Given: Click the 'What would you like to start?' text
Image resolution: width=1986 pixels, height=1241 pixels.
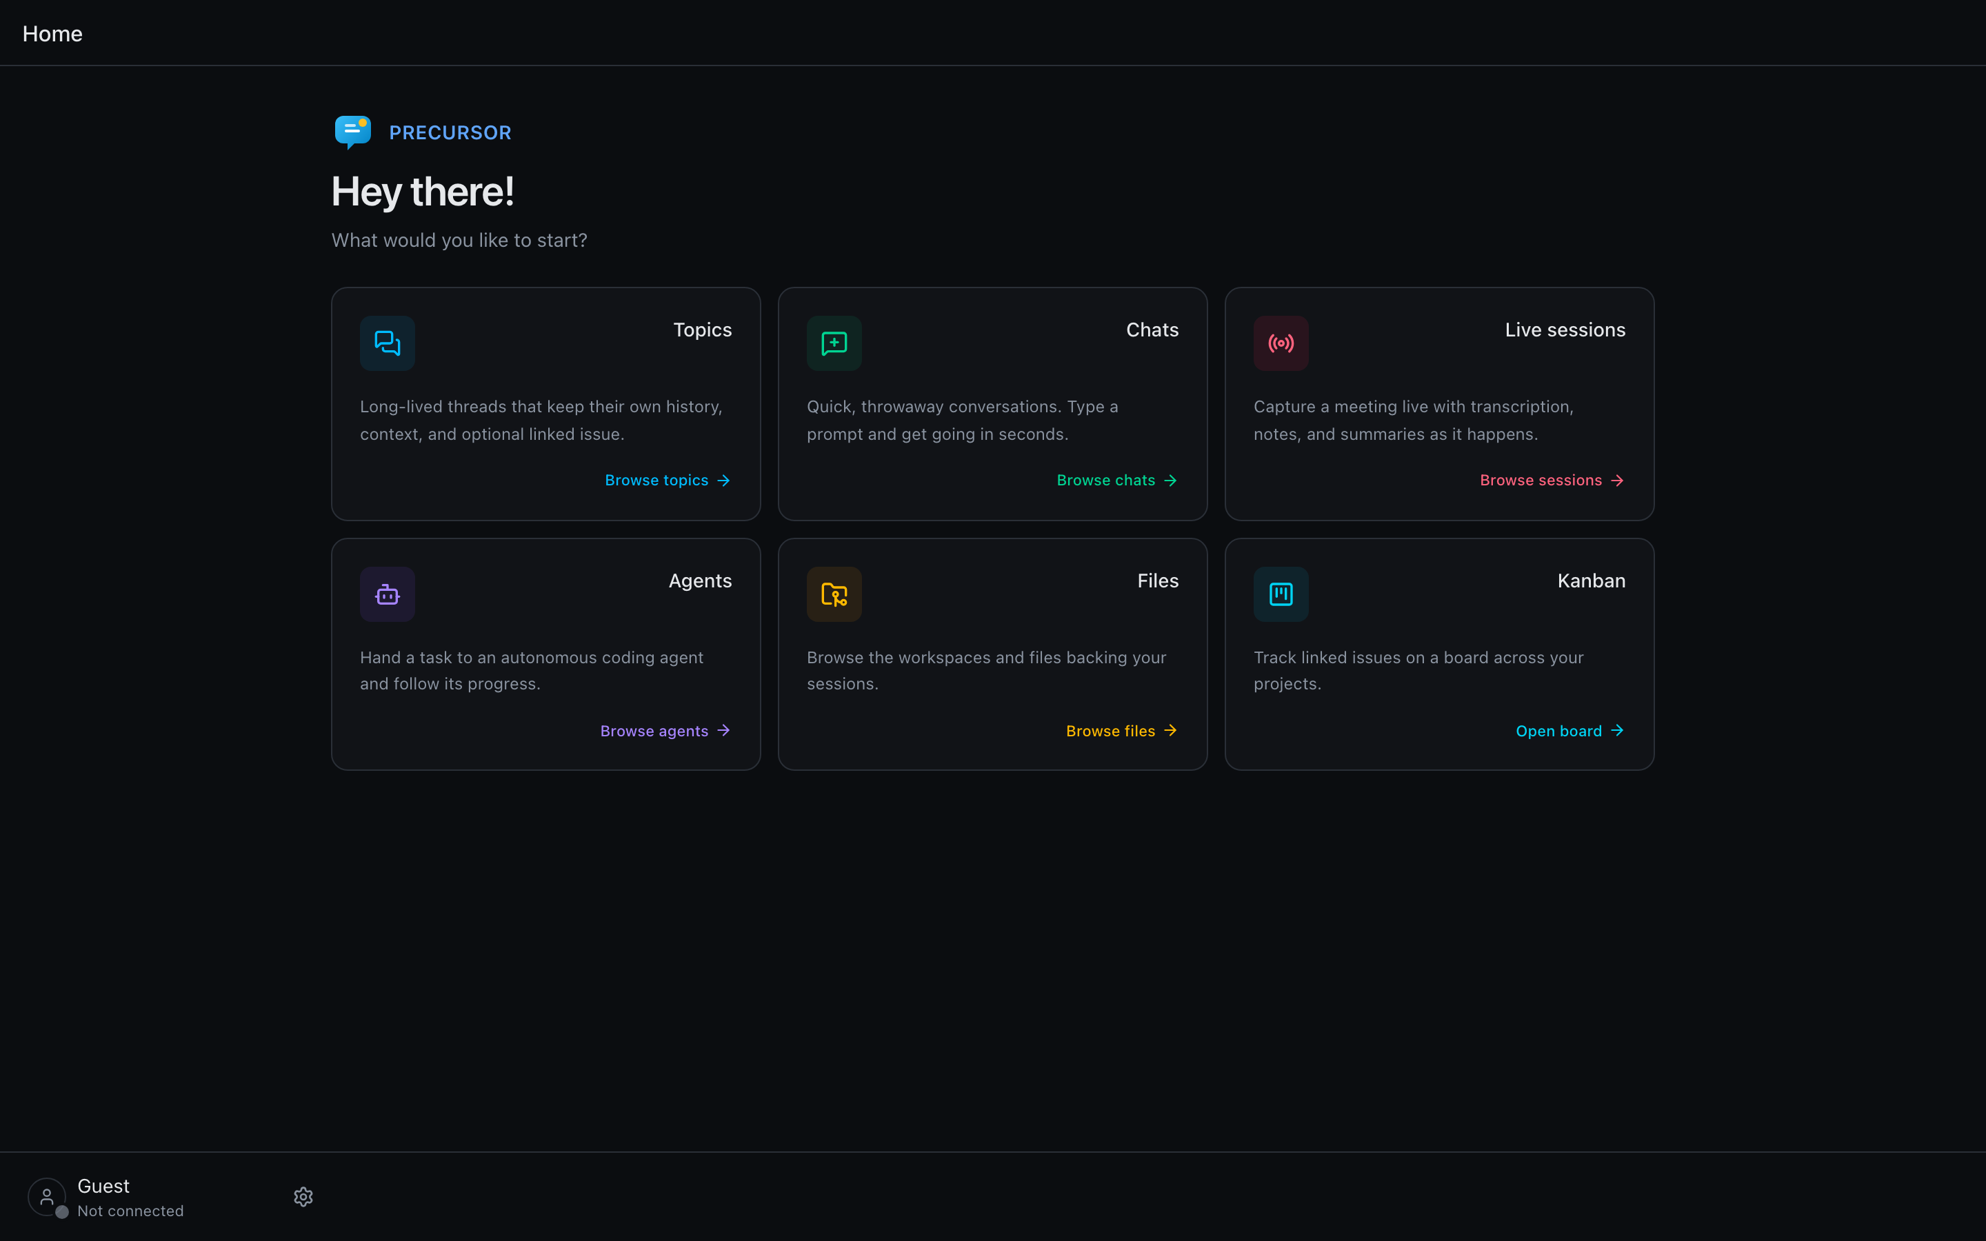Looking at the screenshot, I should 459,241.
